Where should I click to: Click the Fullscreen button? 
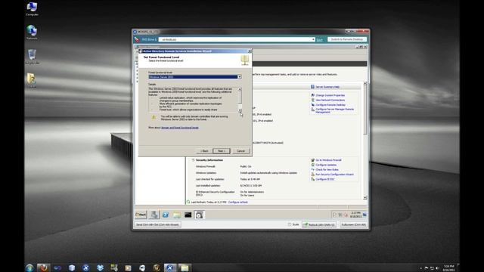353,225
